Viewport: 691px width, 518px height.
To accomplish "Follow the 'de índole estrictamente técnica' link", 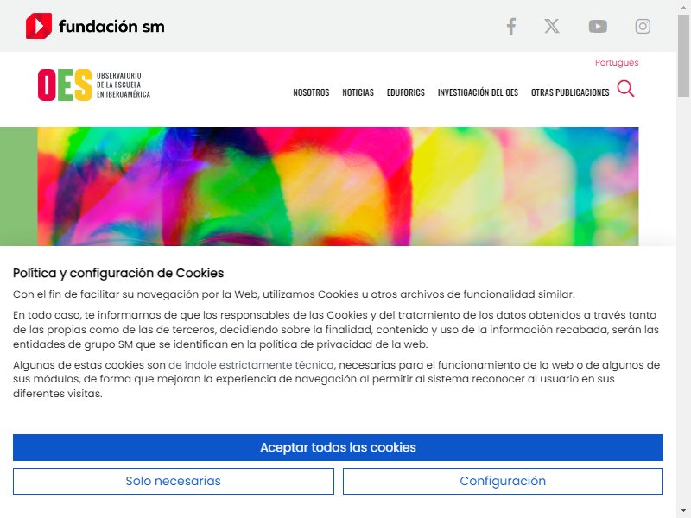I will [x=250, y=365].
